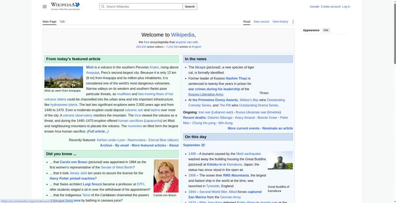Screen dimensions: 396x203
Task: Open hydropower plants link
Action: (64, 104)
